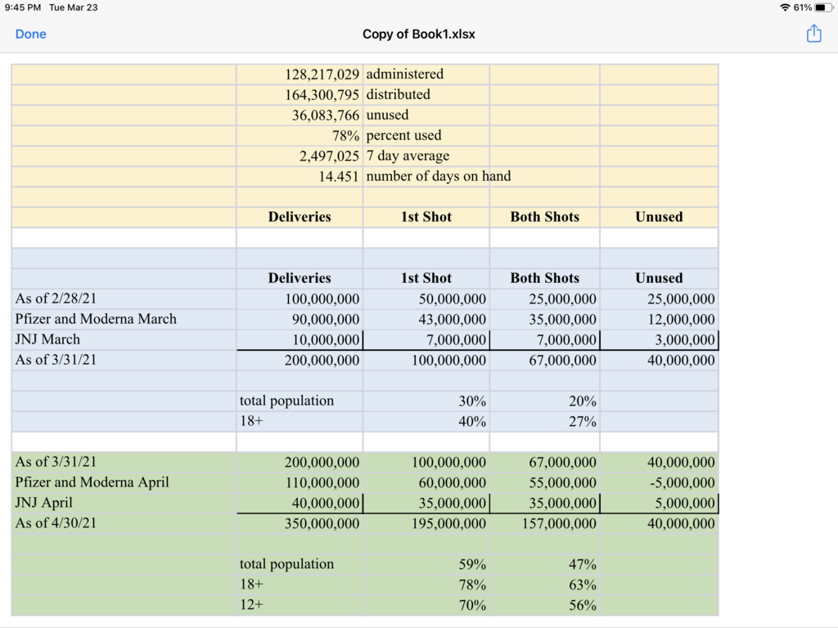The image size is (838, 628).
Task: Tap the Copy of Book1.xlsx title
Action: pos(419,34)
